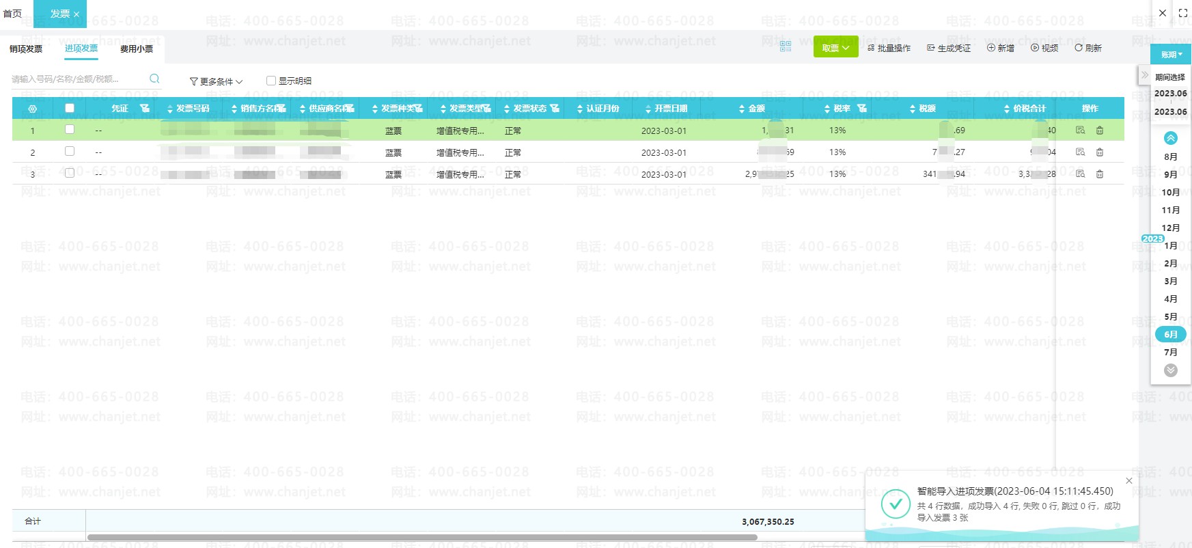Click the 生成凭证 button
Viewport: 1192px width, 548px height.
click(x=949, y=48)
